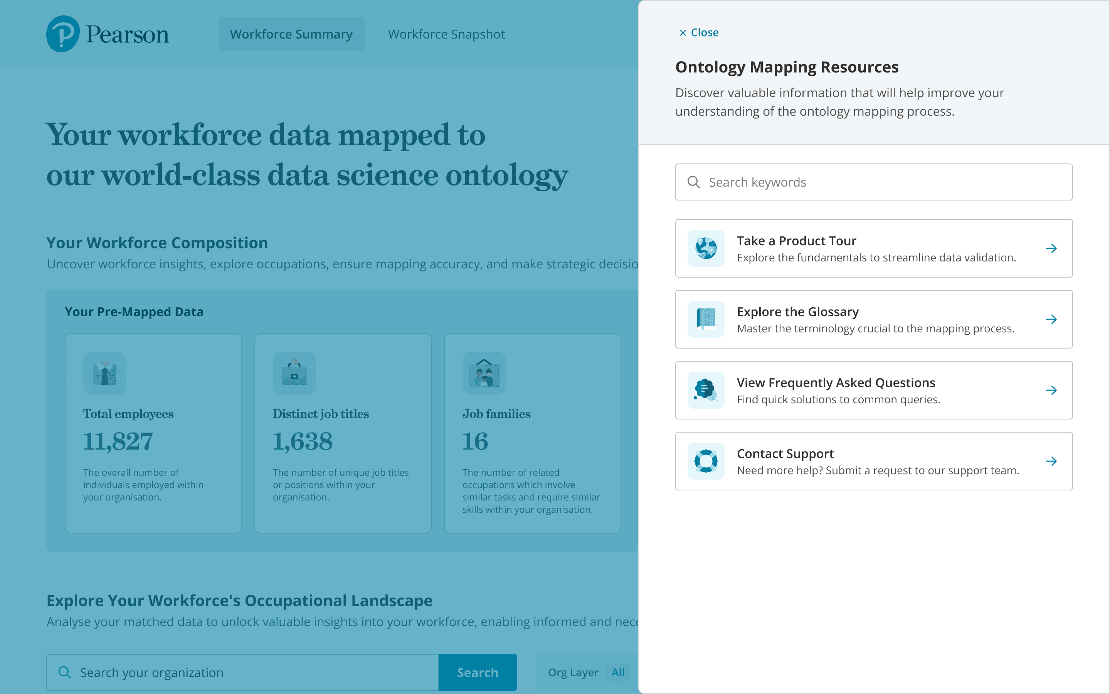Screen dimensions: 1110x694
Task: Switch to Workforce Summary tab
Action: click(x=291, y=34)
